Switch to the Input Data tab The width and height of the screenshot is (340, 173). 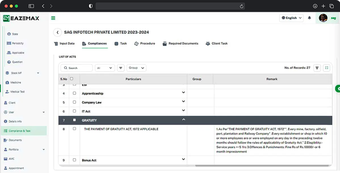coord(64,44)
